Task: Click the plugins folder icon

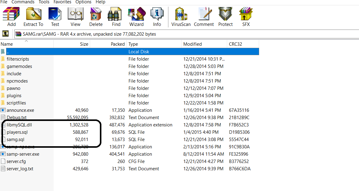Action: 3,96
